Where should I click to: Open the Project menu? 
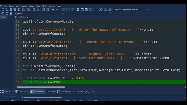tap(24, 6)
